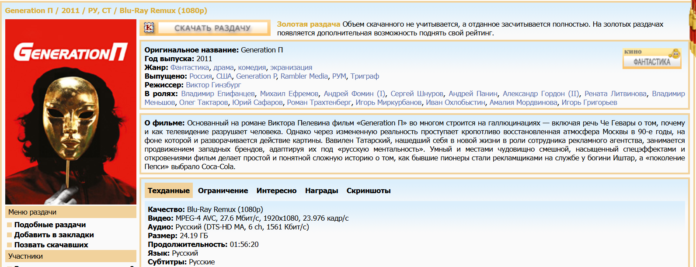
Task: Open actor Игорь Григорьев link
Action: pos(589,102)
